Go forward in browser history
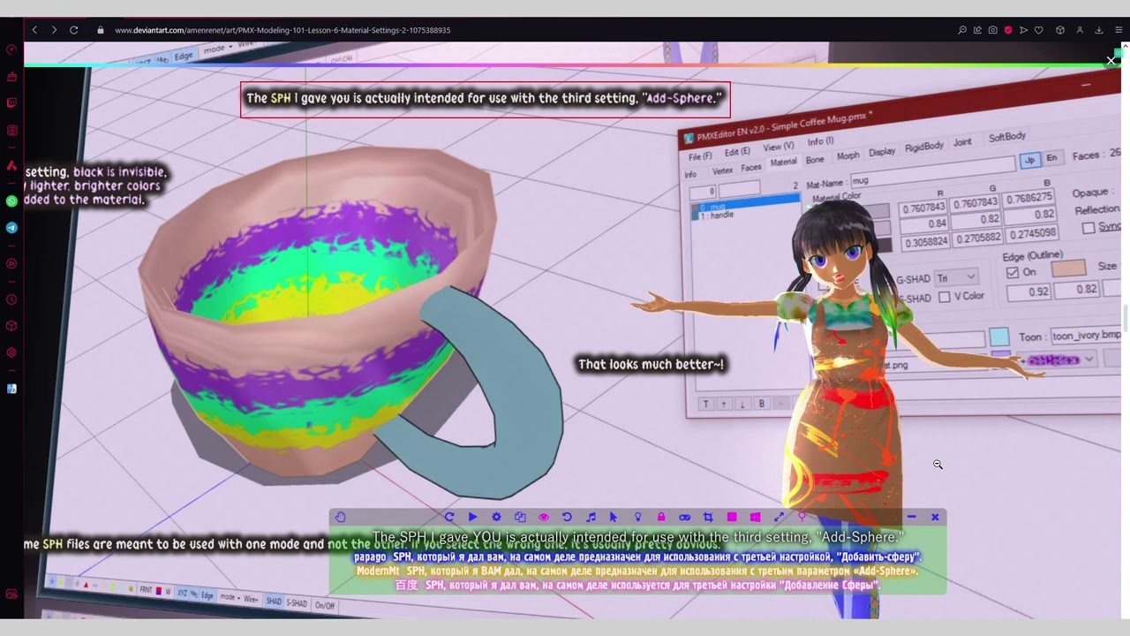The width and height of the screenshot is (1130, 636). (x=54, y=30)
